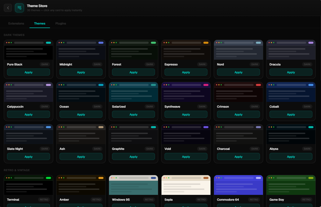The image size is (321, 207).
Task: Open the teal filter icon in header
Action: point(19,8)
